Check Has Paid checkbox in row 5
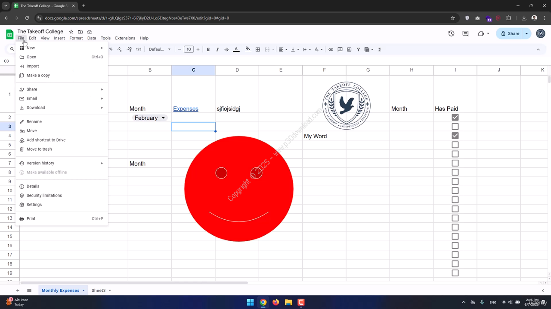The height and width of the screenshot is (309, 551). [x=455, y=145]
